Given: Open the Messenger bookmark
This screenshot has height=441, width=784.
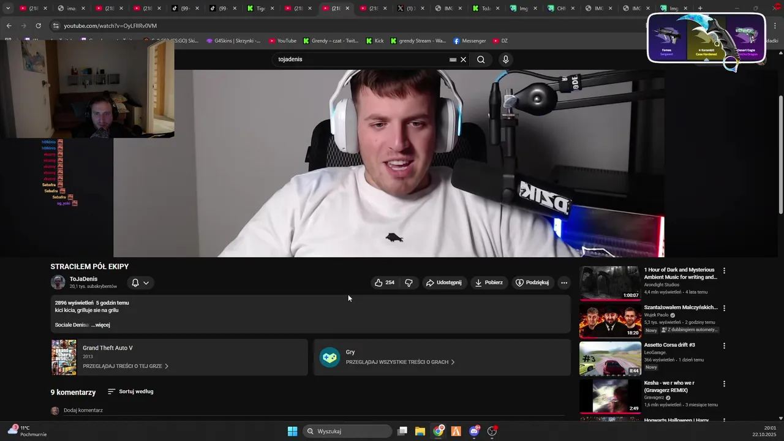Looking at the screenshot, I should [x=470, y=41].
